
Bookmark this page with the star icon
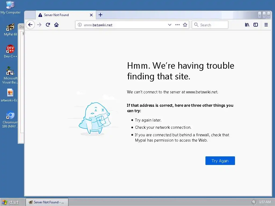click(x=185, y=25)
